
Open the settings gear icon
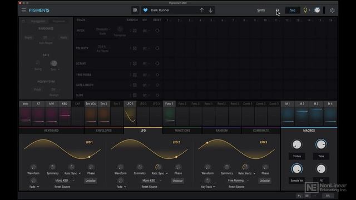pyautogui.click(x=332, y=11)
